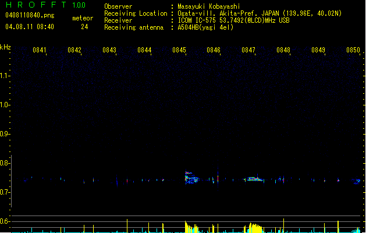The width and height of the screenshot is (366, 233).
Task: Click the 0.8 kHz axis label
Action: [5, 163]
